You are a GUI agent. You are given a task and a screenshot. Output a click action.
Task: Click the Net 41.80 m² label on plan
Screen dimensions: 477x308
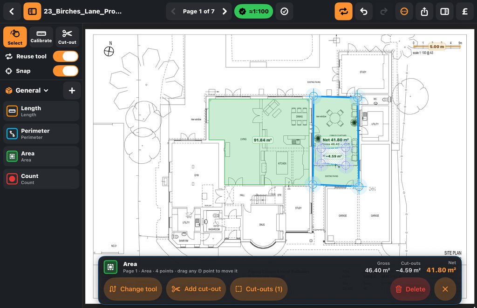point(335,140)
